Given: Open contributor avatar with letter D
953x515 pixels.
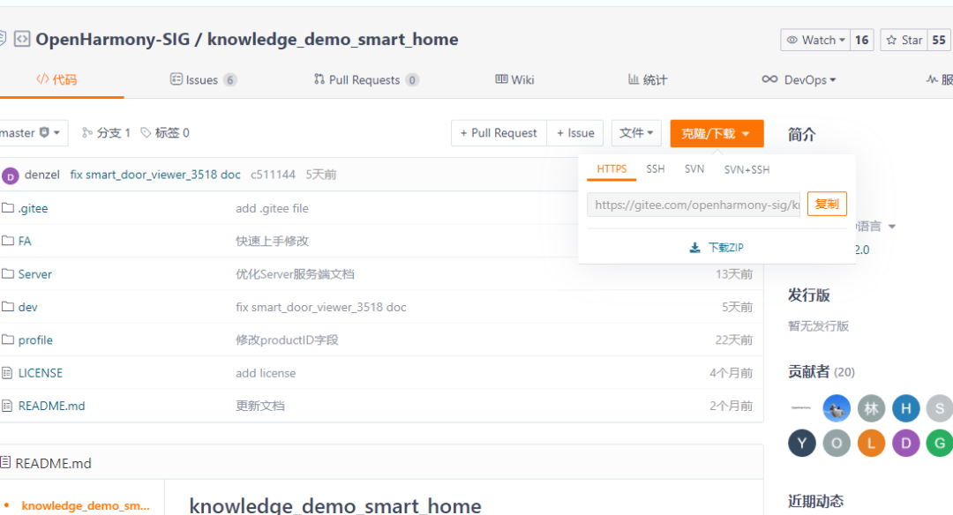Looking at the screenshot, I should point(905,444).
